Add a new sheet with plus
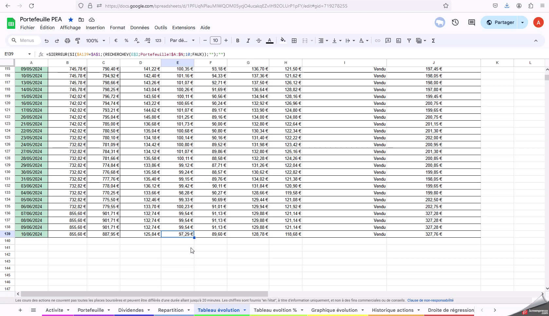 coord(20,310)
